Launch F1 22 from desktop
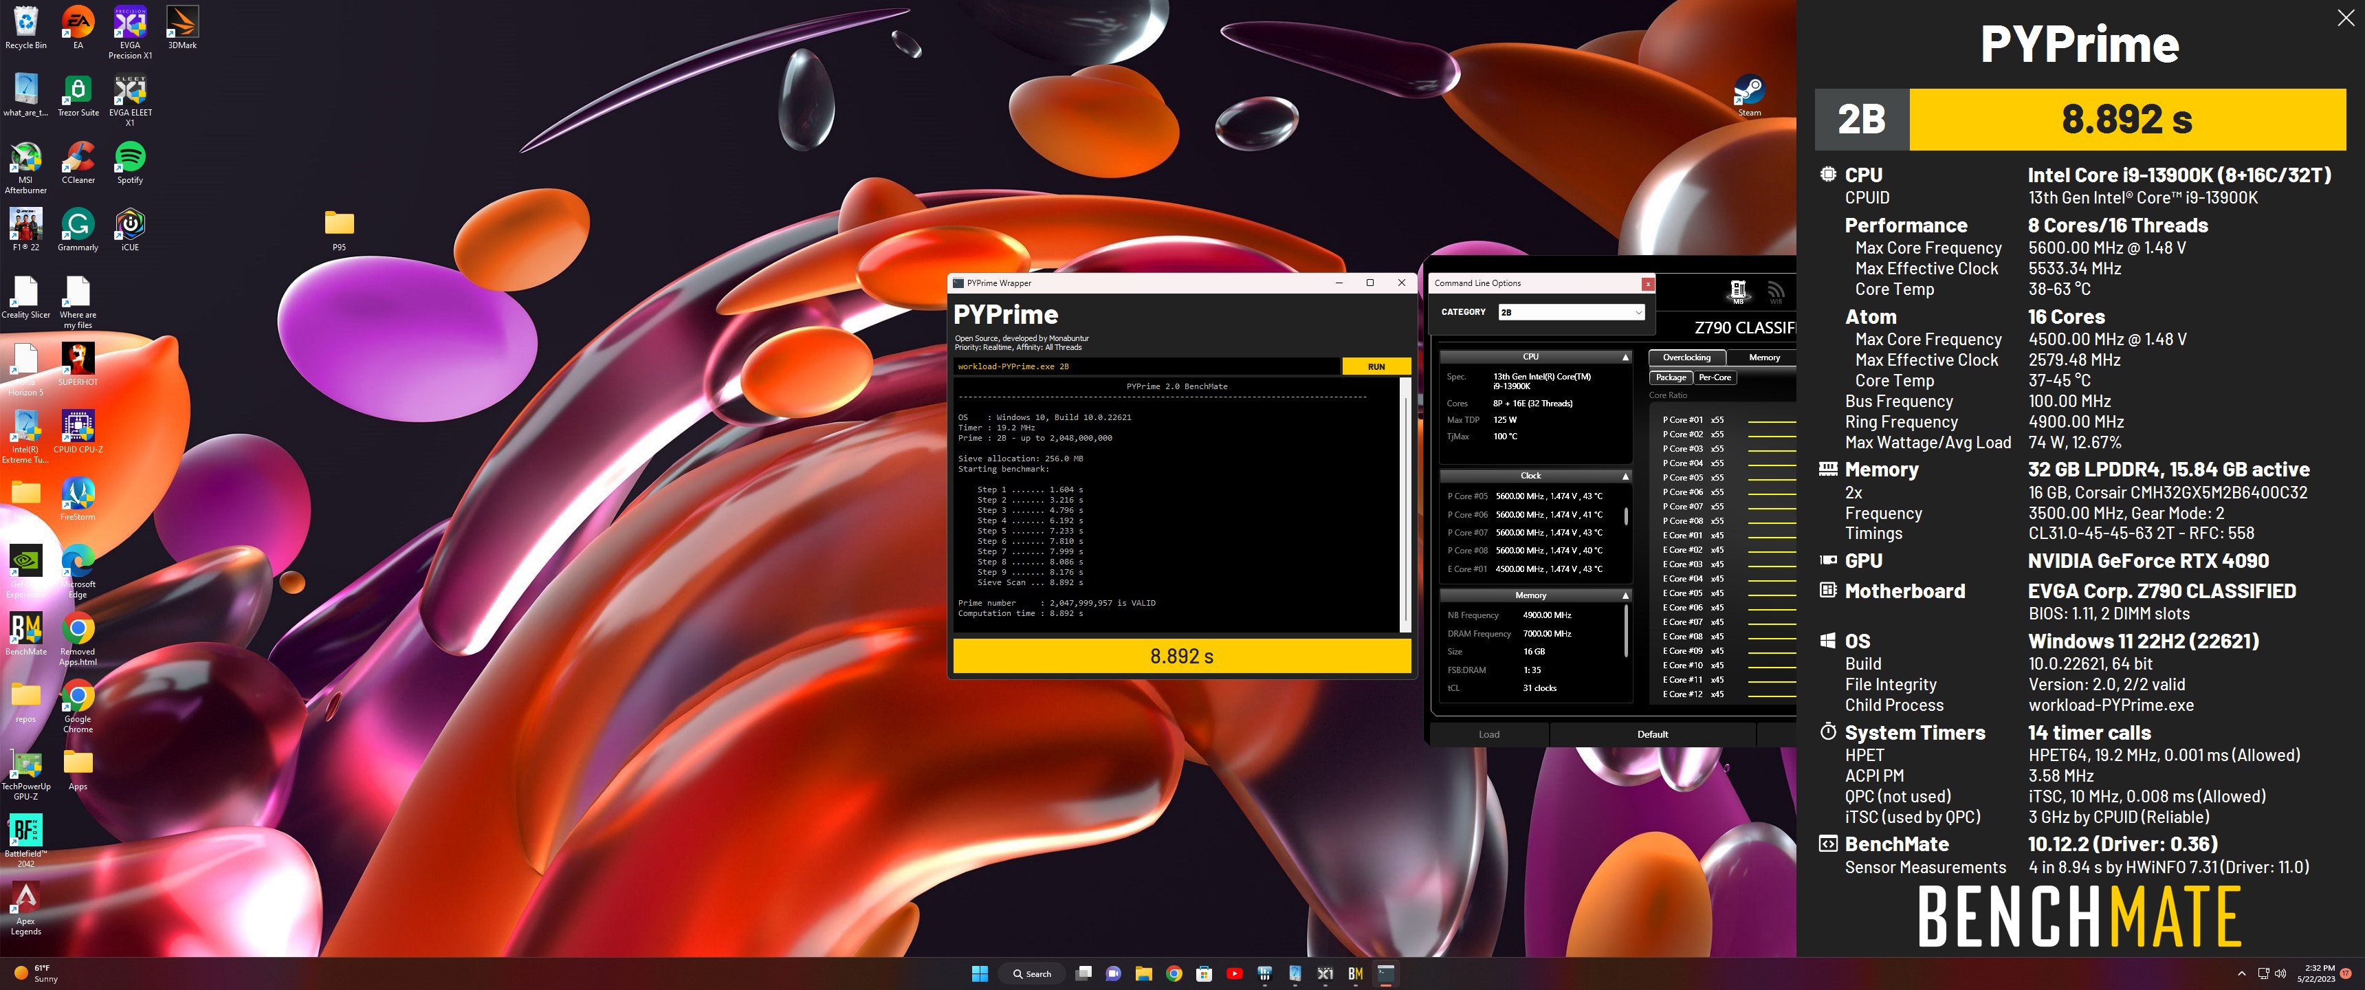The image size is (2365, 990). (25, 229)
